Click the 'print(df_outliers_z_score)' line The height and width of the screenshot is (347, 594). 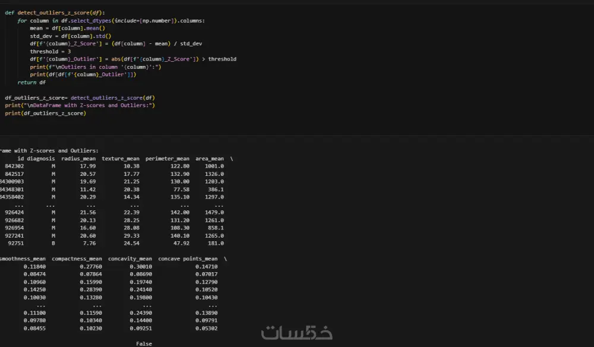tap(46, 113)
